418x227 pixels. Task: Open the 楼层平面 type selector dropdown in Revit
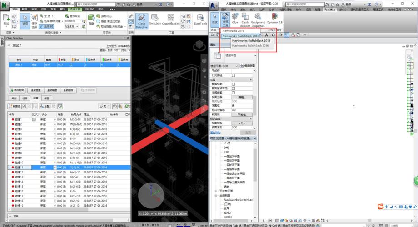[255, 55]
